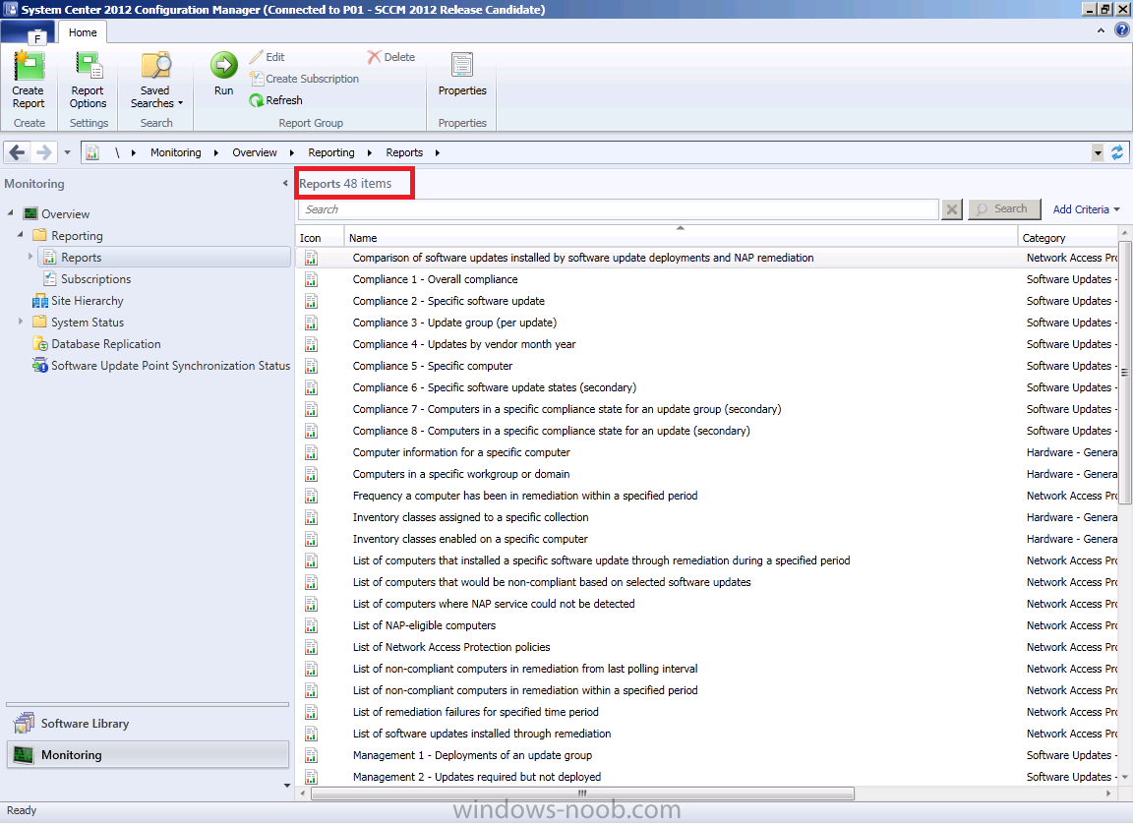Expand the System Status node
Image resolution: width=1133 pixels, height=824 pixels.
click(x=21, y=323)
